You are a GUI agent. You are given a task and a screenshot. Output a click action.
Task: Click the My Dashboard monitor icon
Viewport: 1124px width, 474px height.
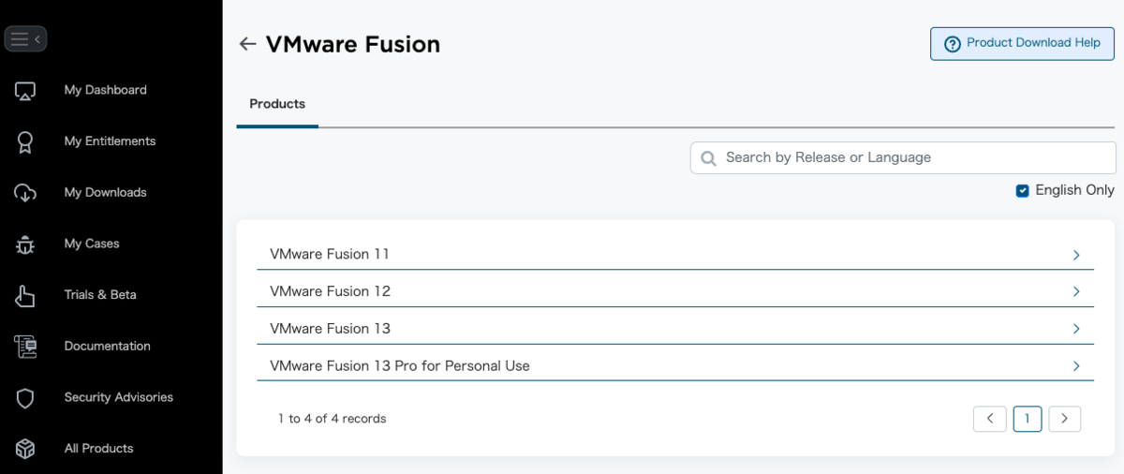tap(25, 91)
